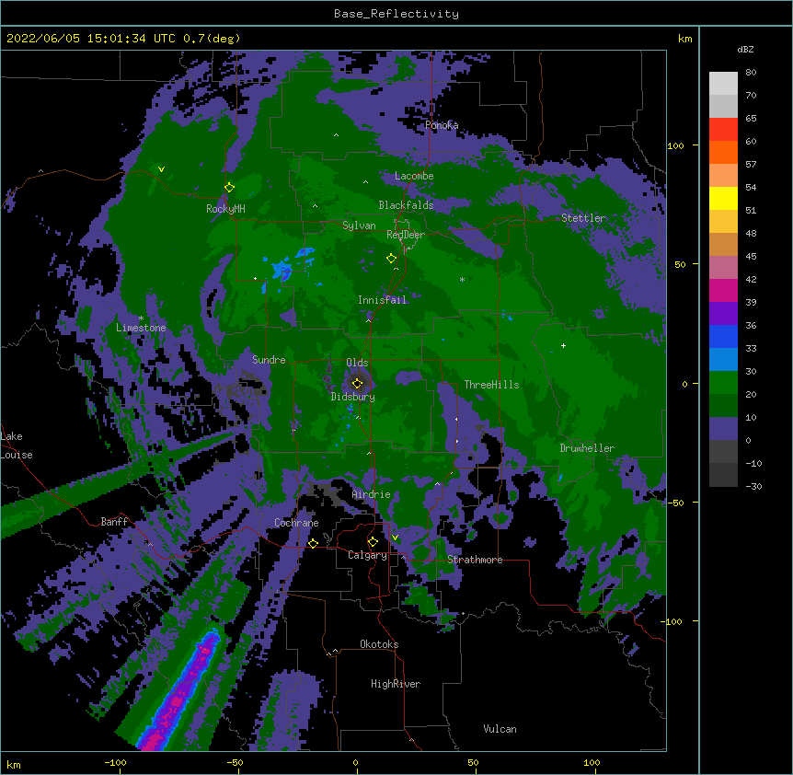Image resolution: width=793 pixels, height=775 pixels.
Task: Click the Vulcan label
Action: (x=500, y=729)
